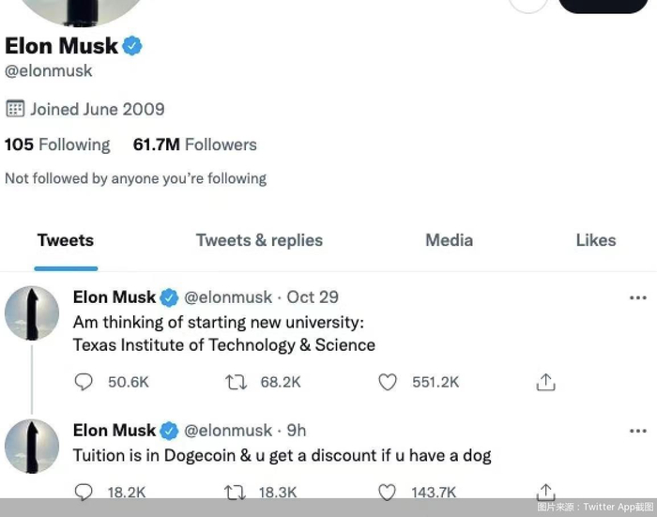The width and height of the screenshot is (657, 517).
Task: Like the Texas Institute of Technology tweet
Action: click(388, 382)
